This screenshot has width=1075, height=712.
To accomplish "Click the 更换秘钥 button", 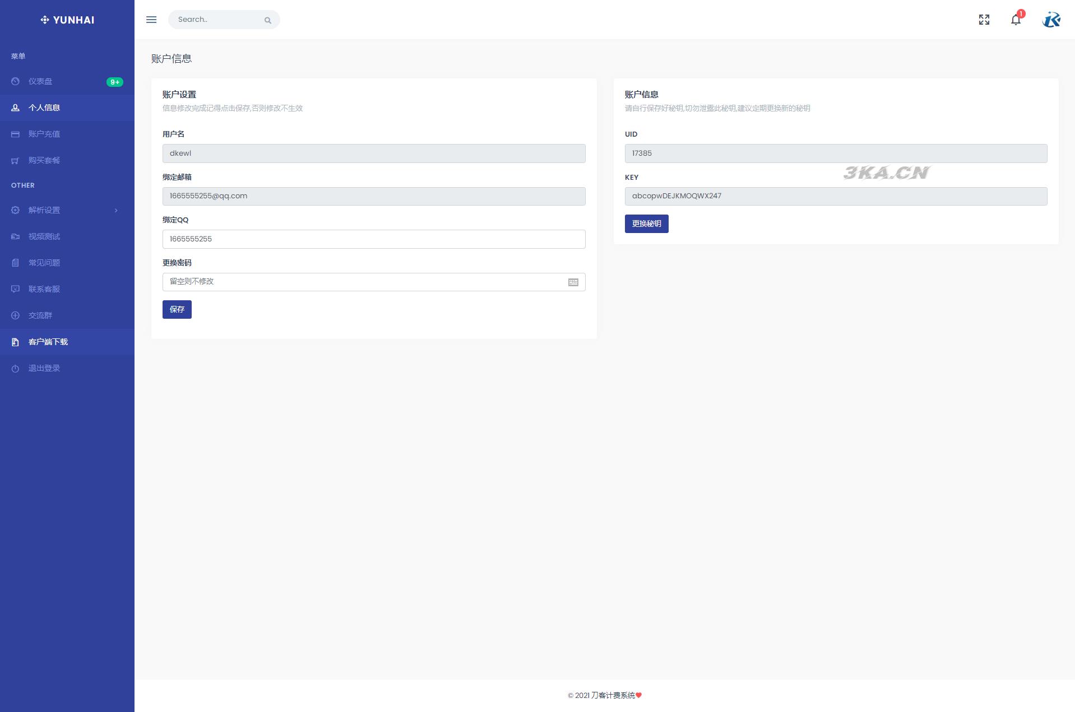I will [x=646, y=224].
